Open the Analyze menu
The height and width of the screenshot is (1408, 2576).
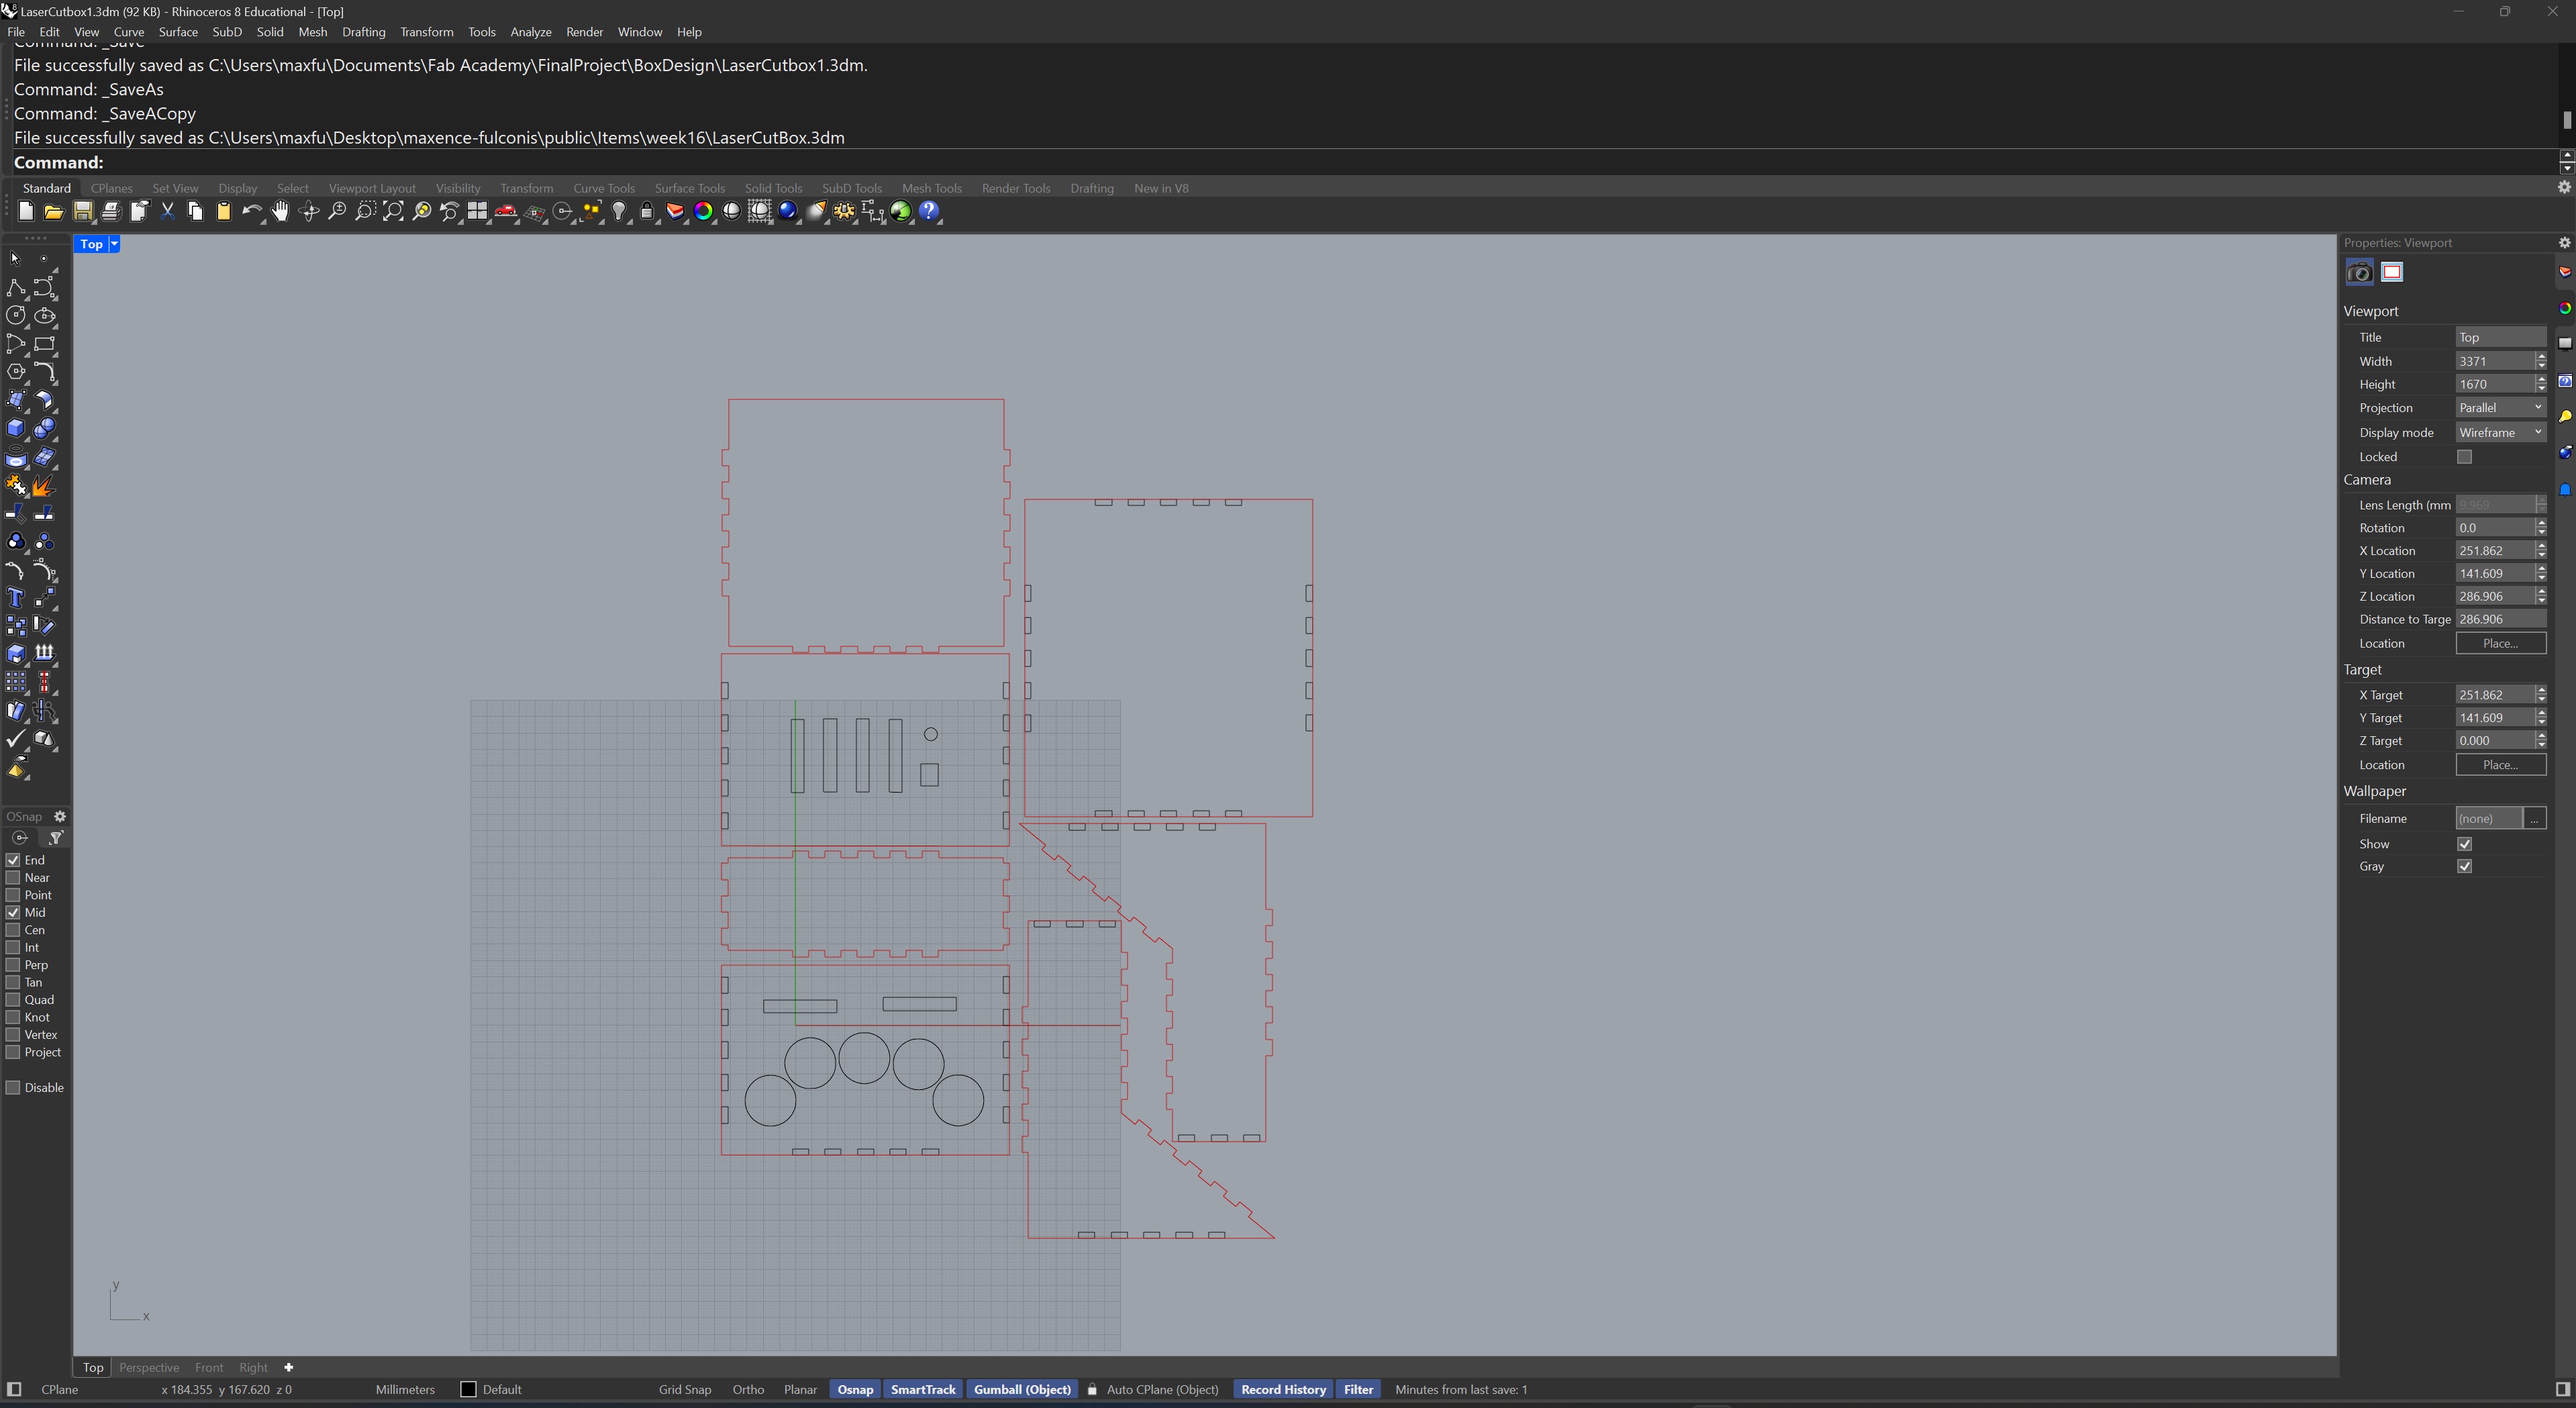point(530,32)
